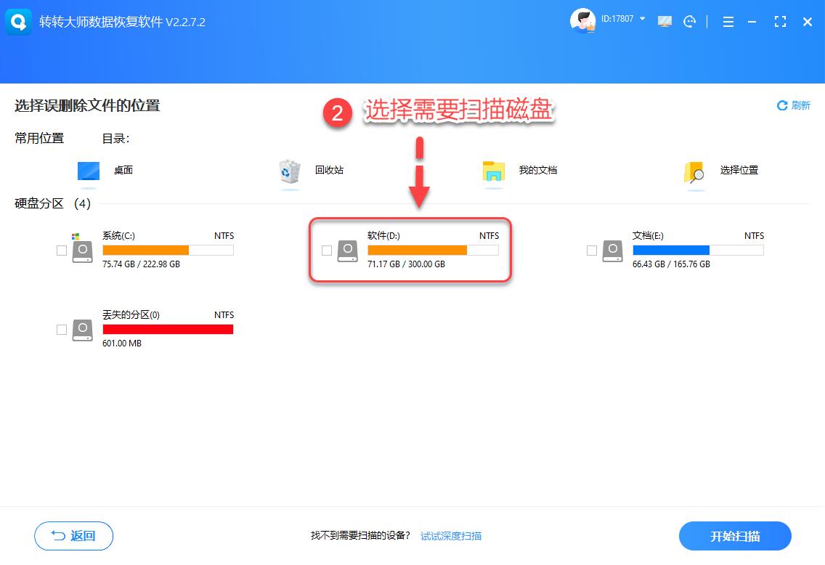
Task: Click NTFS label of 丢失的分区(0)
Action: [224, 314]
